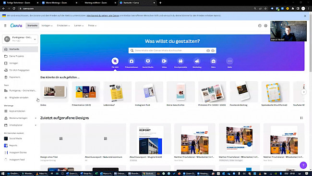The width and height of the screenshot is (312, 176).
Task: Select the Startseite tab in header
Action: click(x=33, y=25)
